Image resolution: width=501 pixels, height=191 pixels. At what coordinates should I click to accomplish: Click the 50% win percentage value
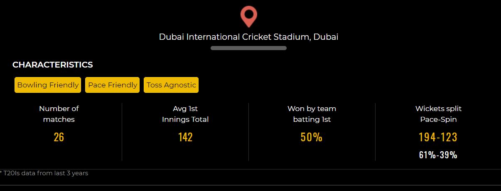coord(312,137)
